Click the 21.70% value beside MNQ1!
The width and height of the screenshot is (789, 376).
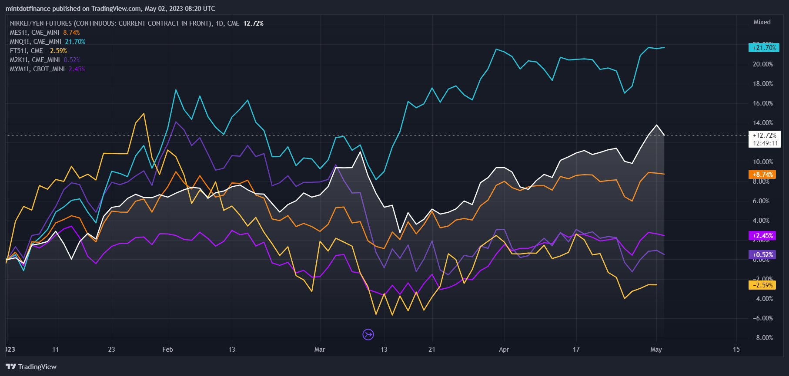75,42
